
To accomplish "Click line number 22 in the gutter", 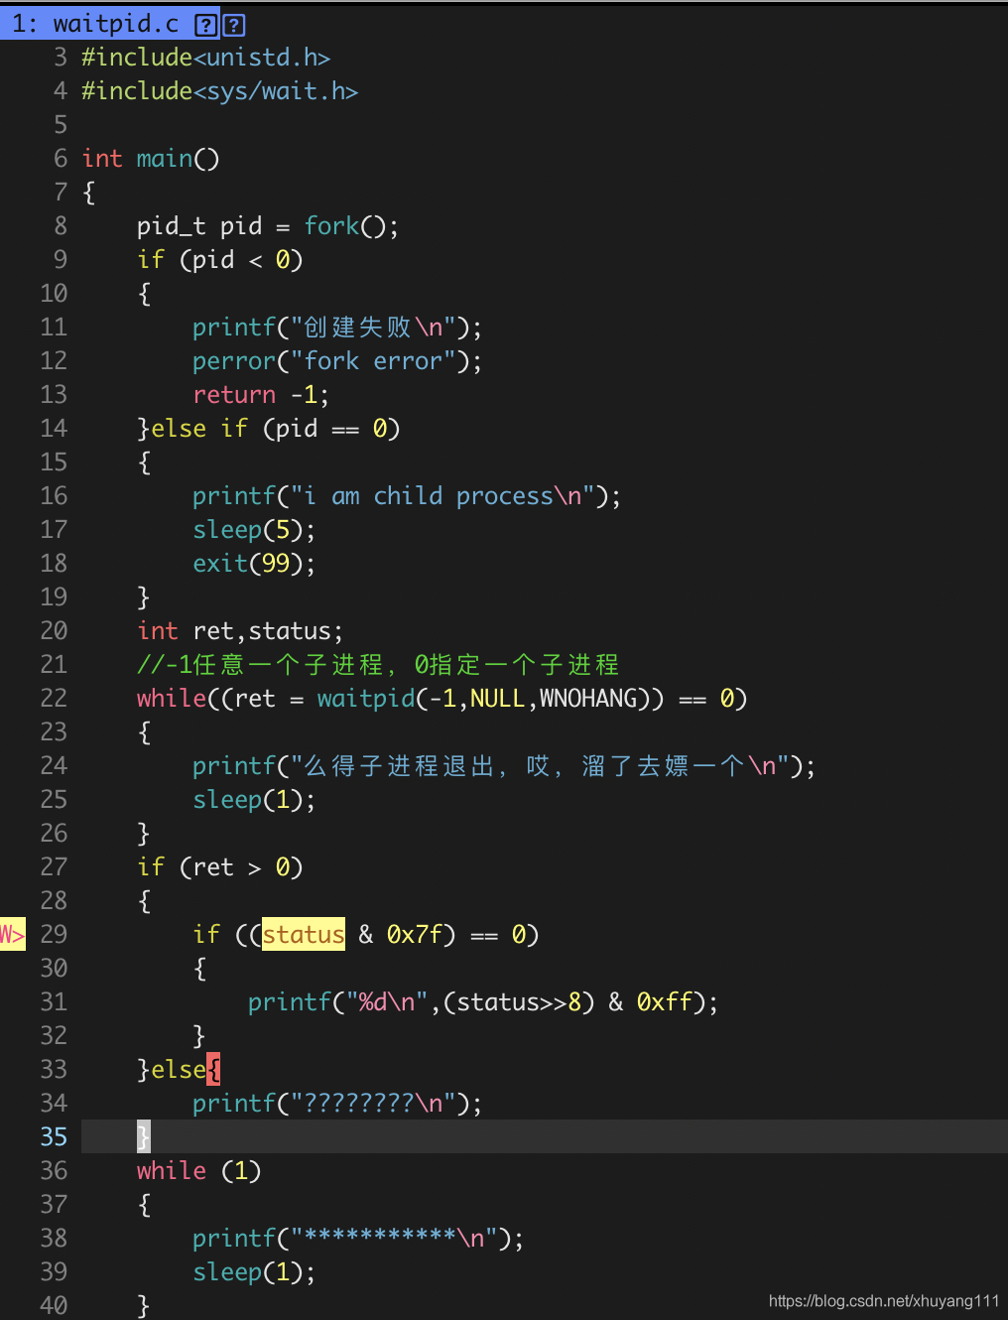I will (54, 698).
